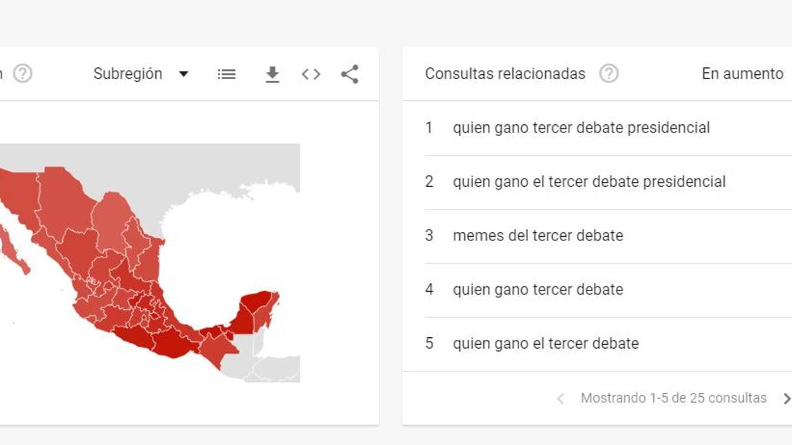
Task: Open help for Consultas relacionadas
Action: point(609,73)
